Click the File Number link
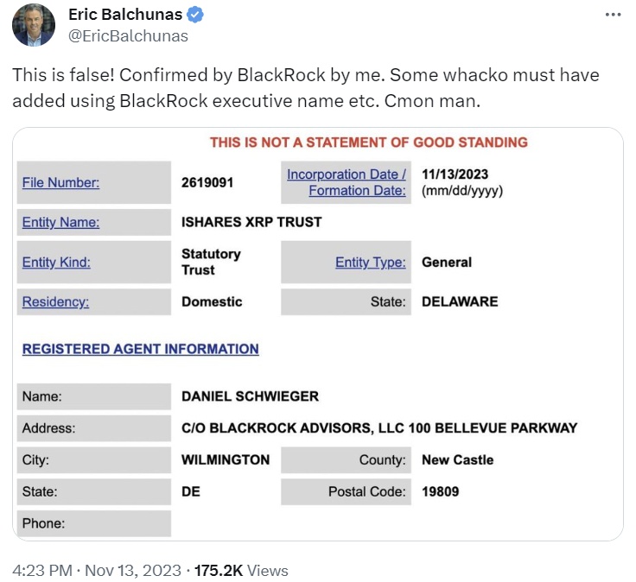Image resolution: width=636 pixels, height=582 pixels. (60, 182)
